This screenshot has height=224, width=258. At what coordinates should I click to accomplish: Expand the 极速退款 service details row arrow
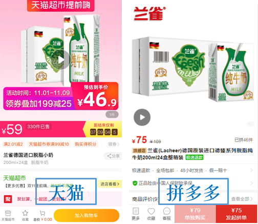[x=251, y=170]
